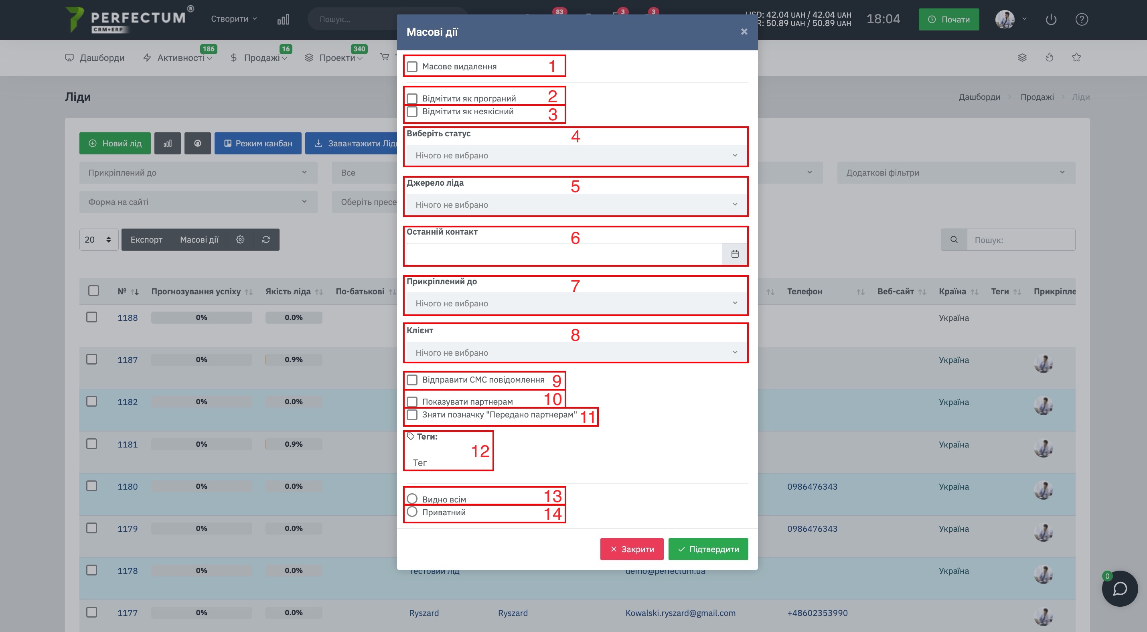Viewport: 1147px width, 632px height.
Task: Click the help question mark icon
Action: (1082, 20)
